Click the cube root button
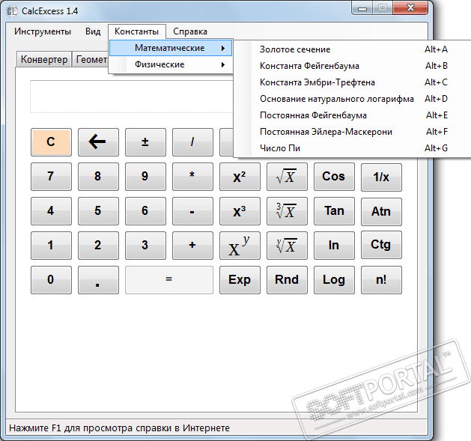 pyautogui.click(x=287, y=211)
